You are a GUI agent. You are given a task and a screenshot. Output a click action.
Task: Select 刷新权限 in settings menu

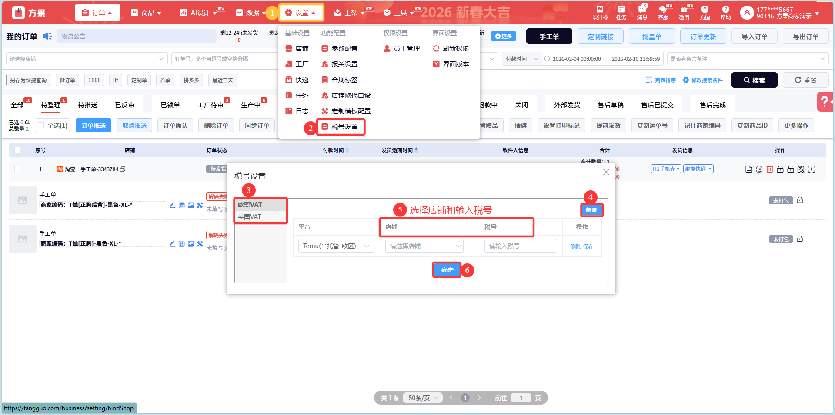click(451, 49)
